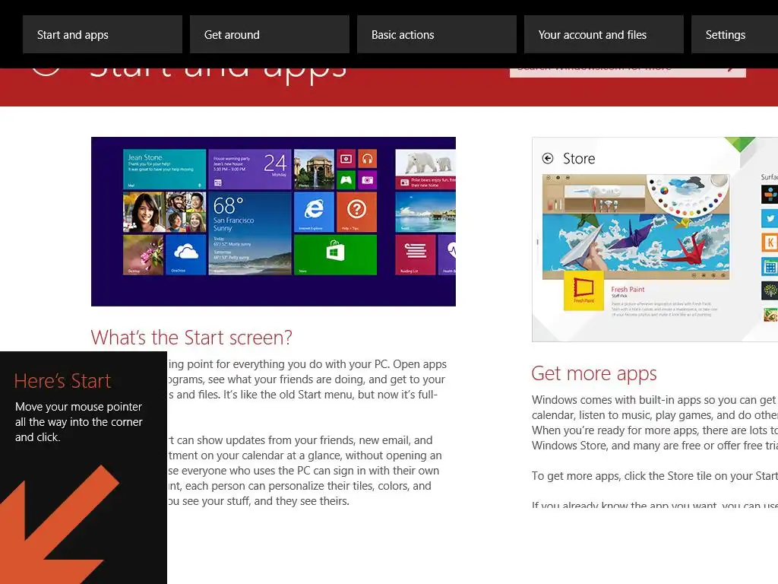Image resolution: width=778 pixels, height=584 pixels.
Task: Click the 'What's the Start screen?' heading
Action: coord(191,338)
